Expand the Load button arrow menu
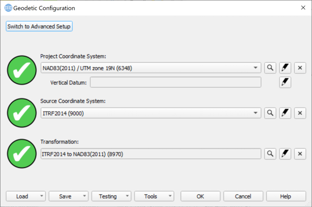 point(41,196)
